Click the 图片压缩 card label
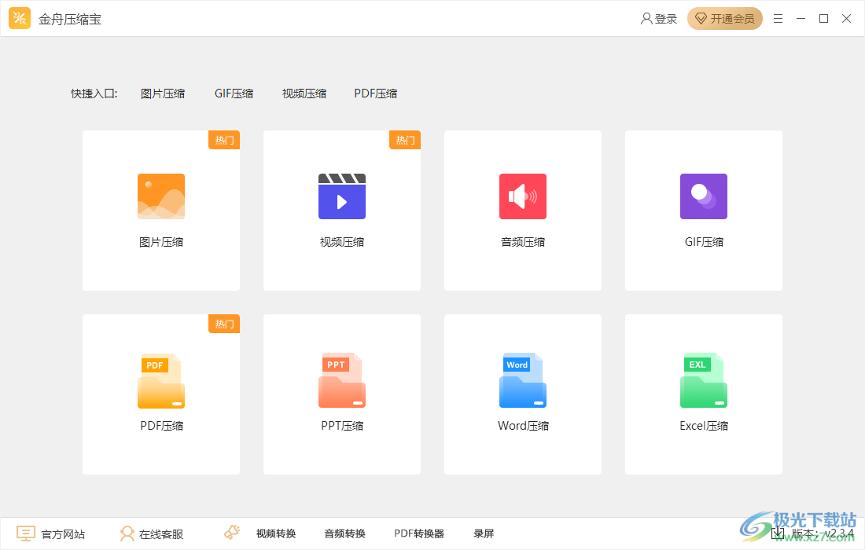Viewport: 865px width, 550px height. [161, 242]
